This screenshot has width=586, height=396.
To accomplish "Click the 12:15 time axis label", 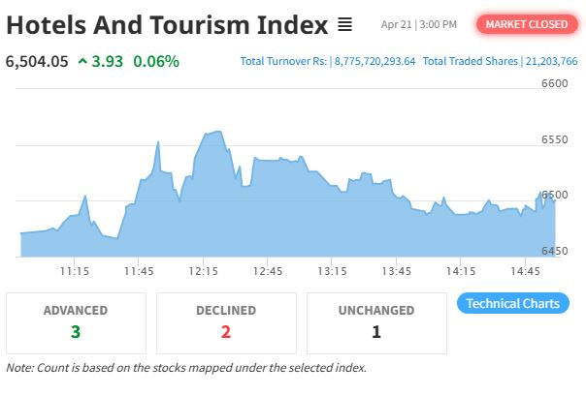I will tap(204, 271).
